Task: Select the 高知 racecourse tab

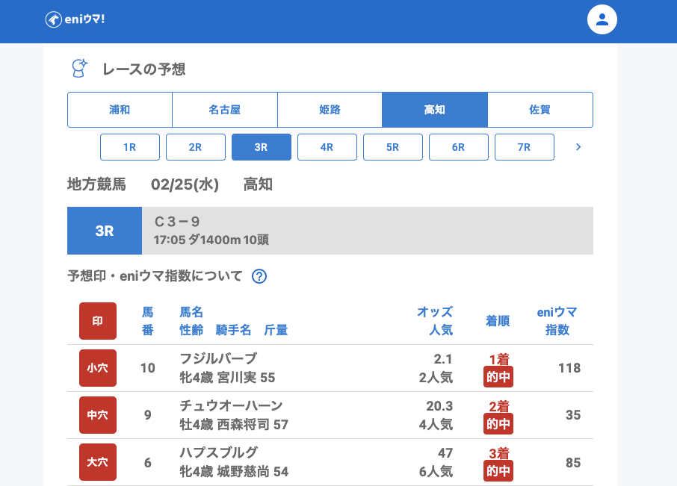Action: coord(435,110)
